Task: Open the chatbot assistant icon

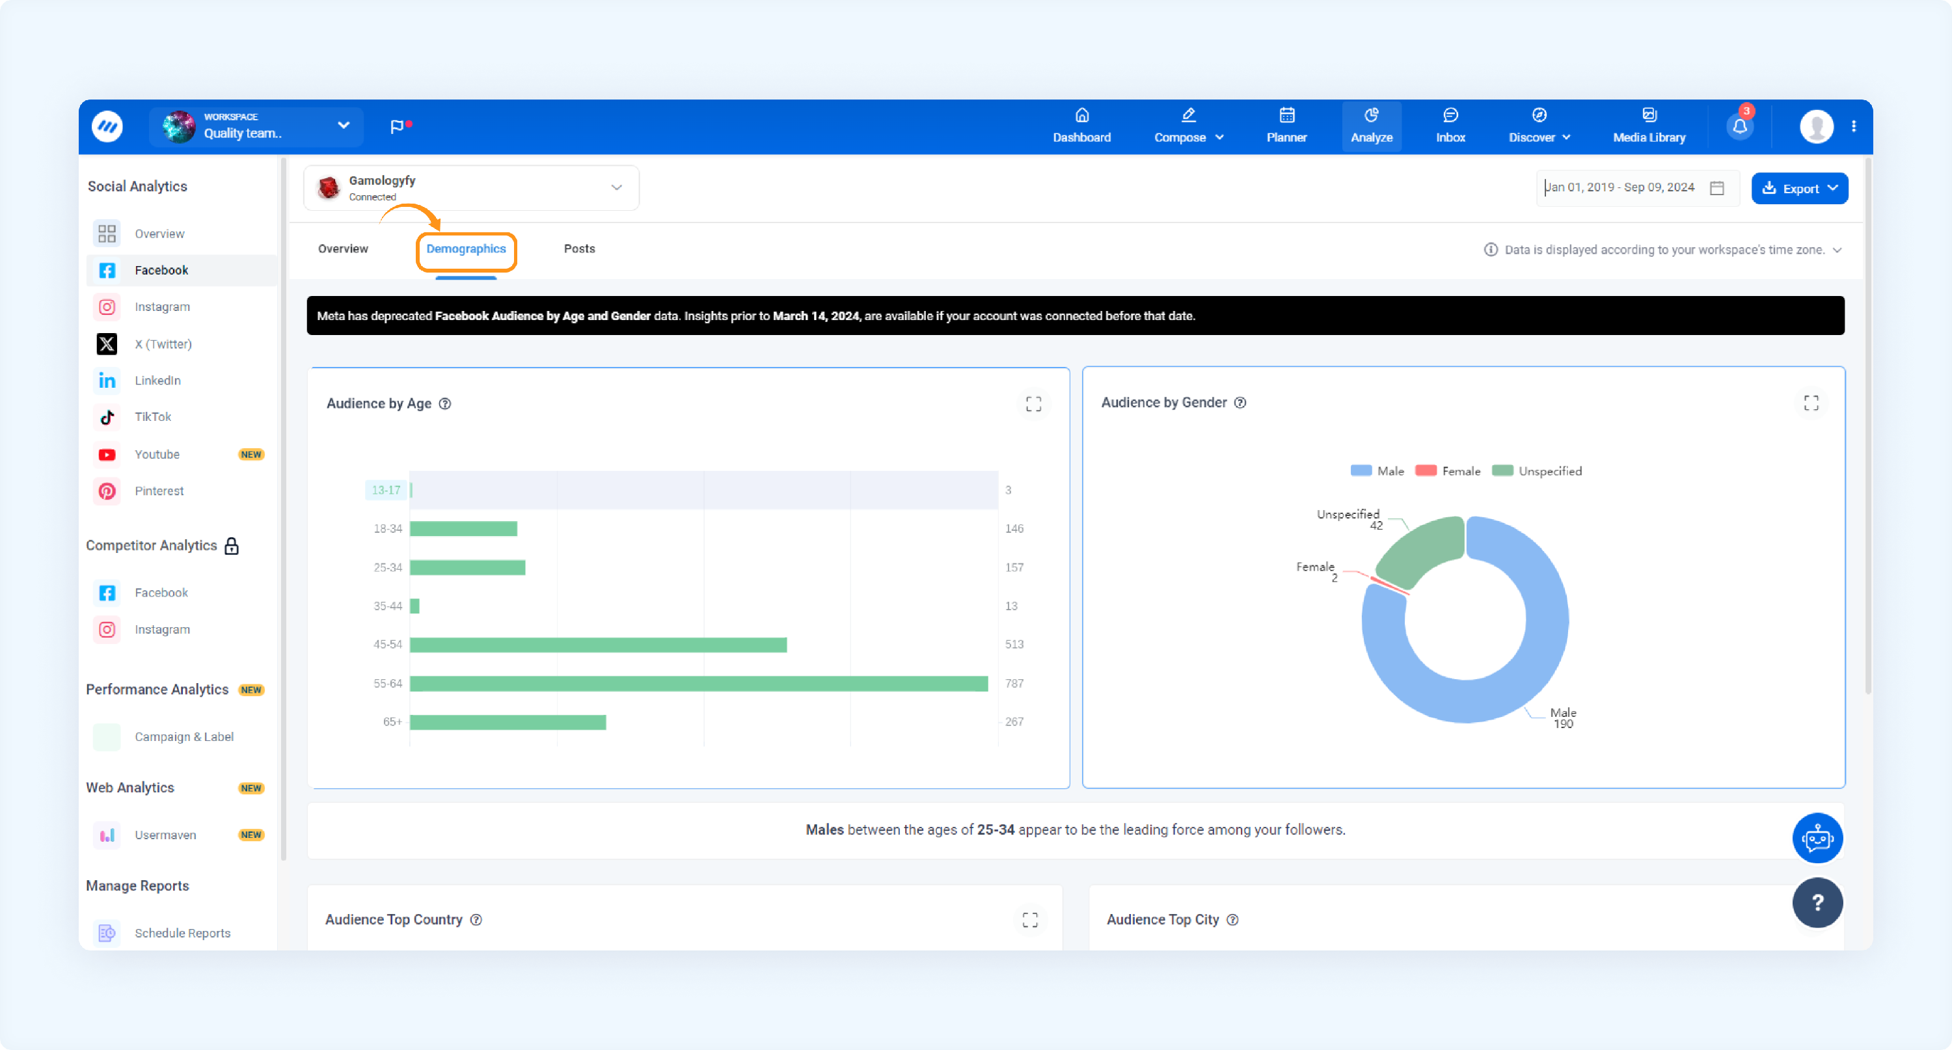Action: 1817,838
